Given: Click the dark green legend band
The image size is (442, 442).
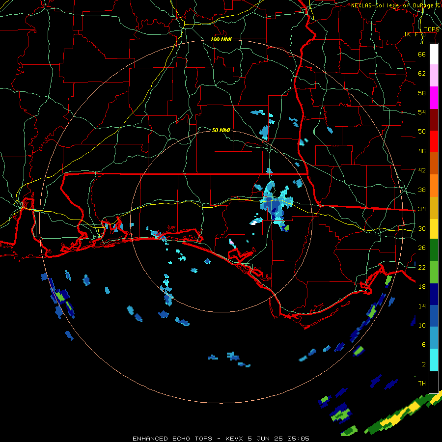Looking at the screenshot, I should 434,250.
